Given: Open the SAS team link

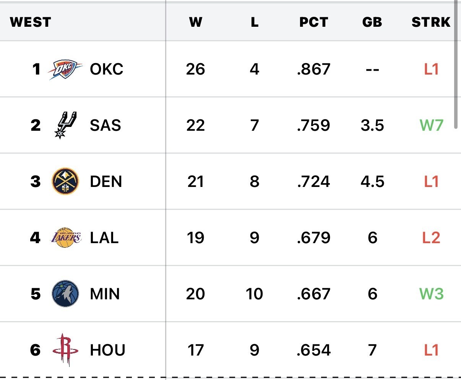Looking at the screenshot, I should [x=105, y=125].
